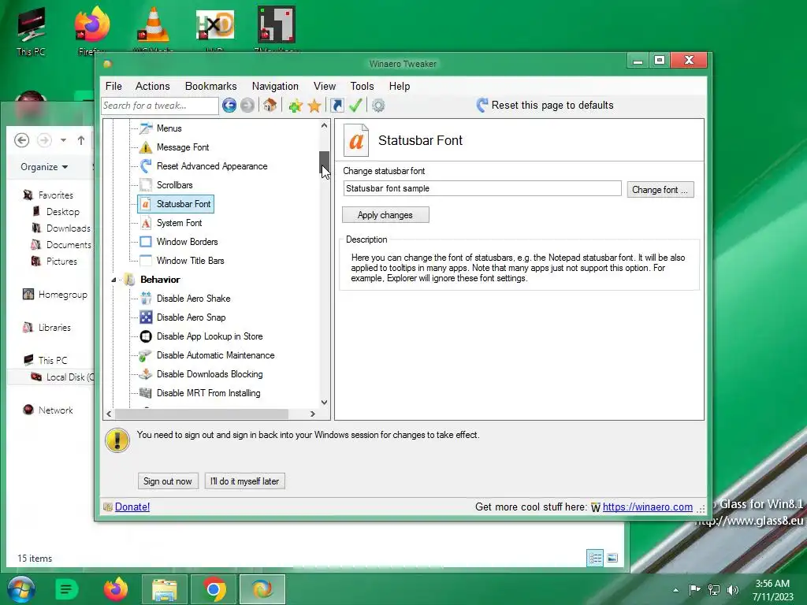807x605 pixels.
Task: Focus the Search for a tweak field
Action: [159, 106]
